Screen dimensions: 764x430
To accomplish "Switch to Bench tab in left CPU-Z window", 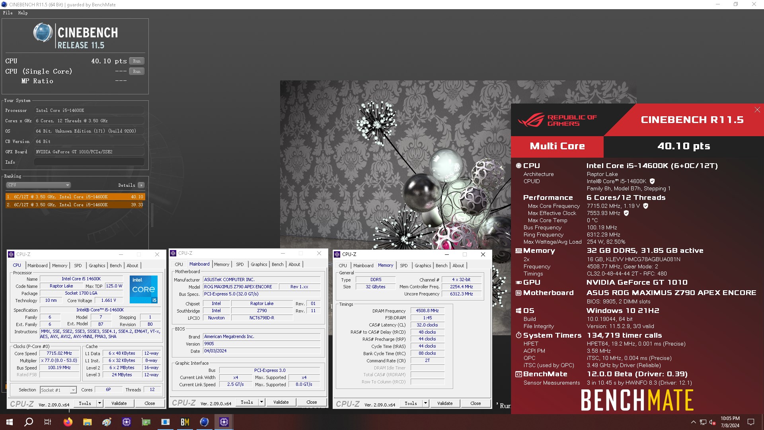I will pyautogui.click(x=116, y=266).
